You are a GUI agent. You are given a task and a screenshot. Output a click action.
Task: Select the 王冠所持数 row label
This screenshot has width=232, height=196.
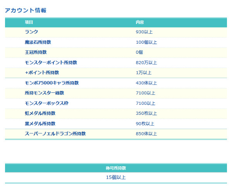click(x=36, y=52)
